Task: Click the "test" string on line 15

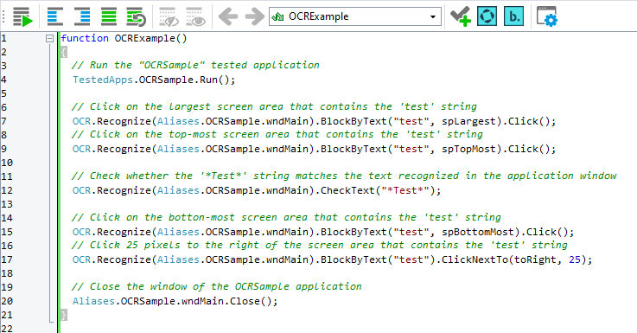Action: pos(411,232)
